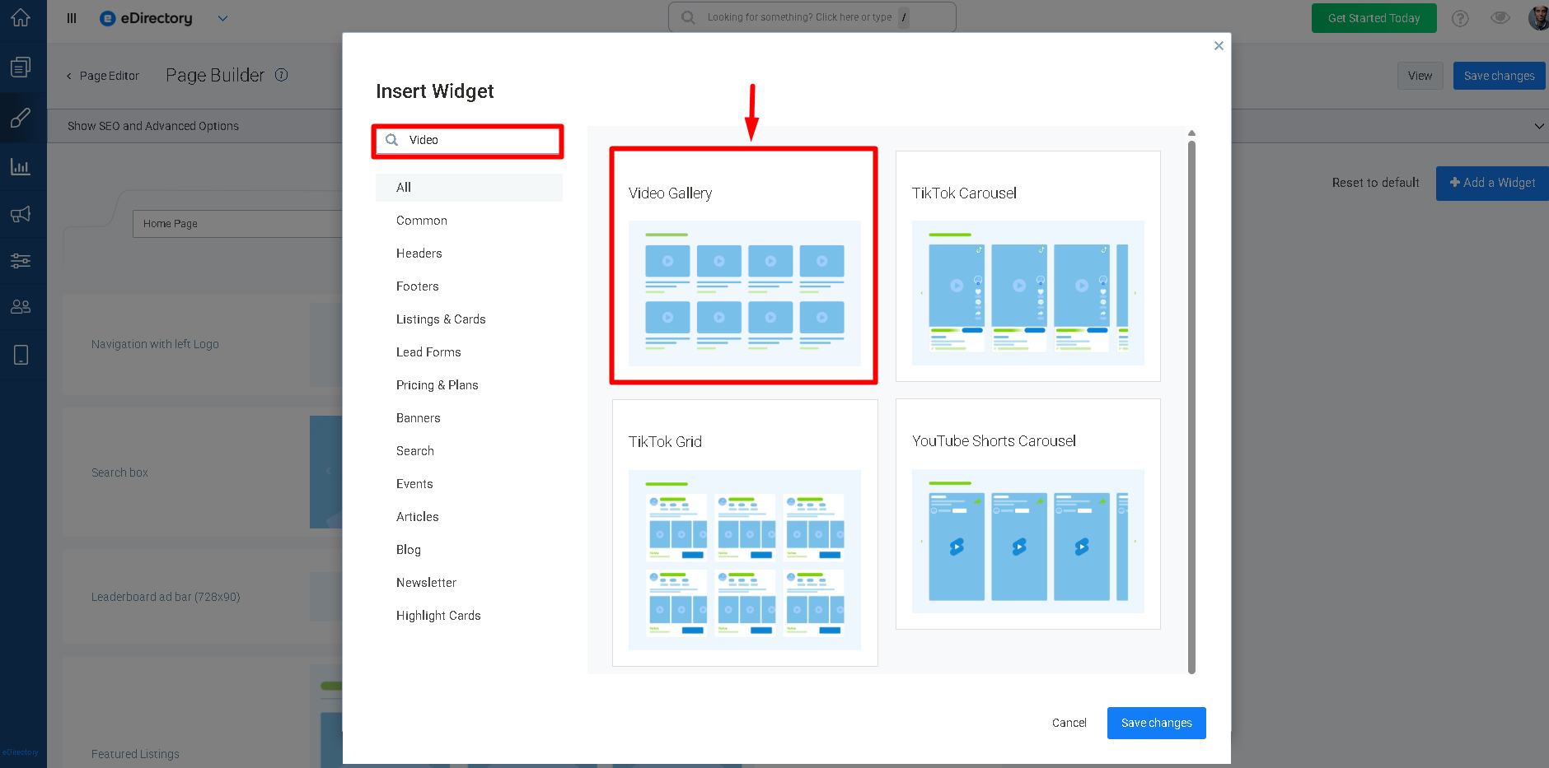Screen dimensions: 1549x768
Task: Select the All widget category
Action: pos(469,188)
